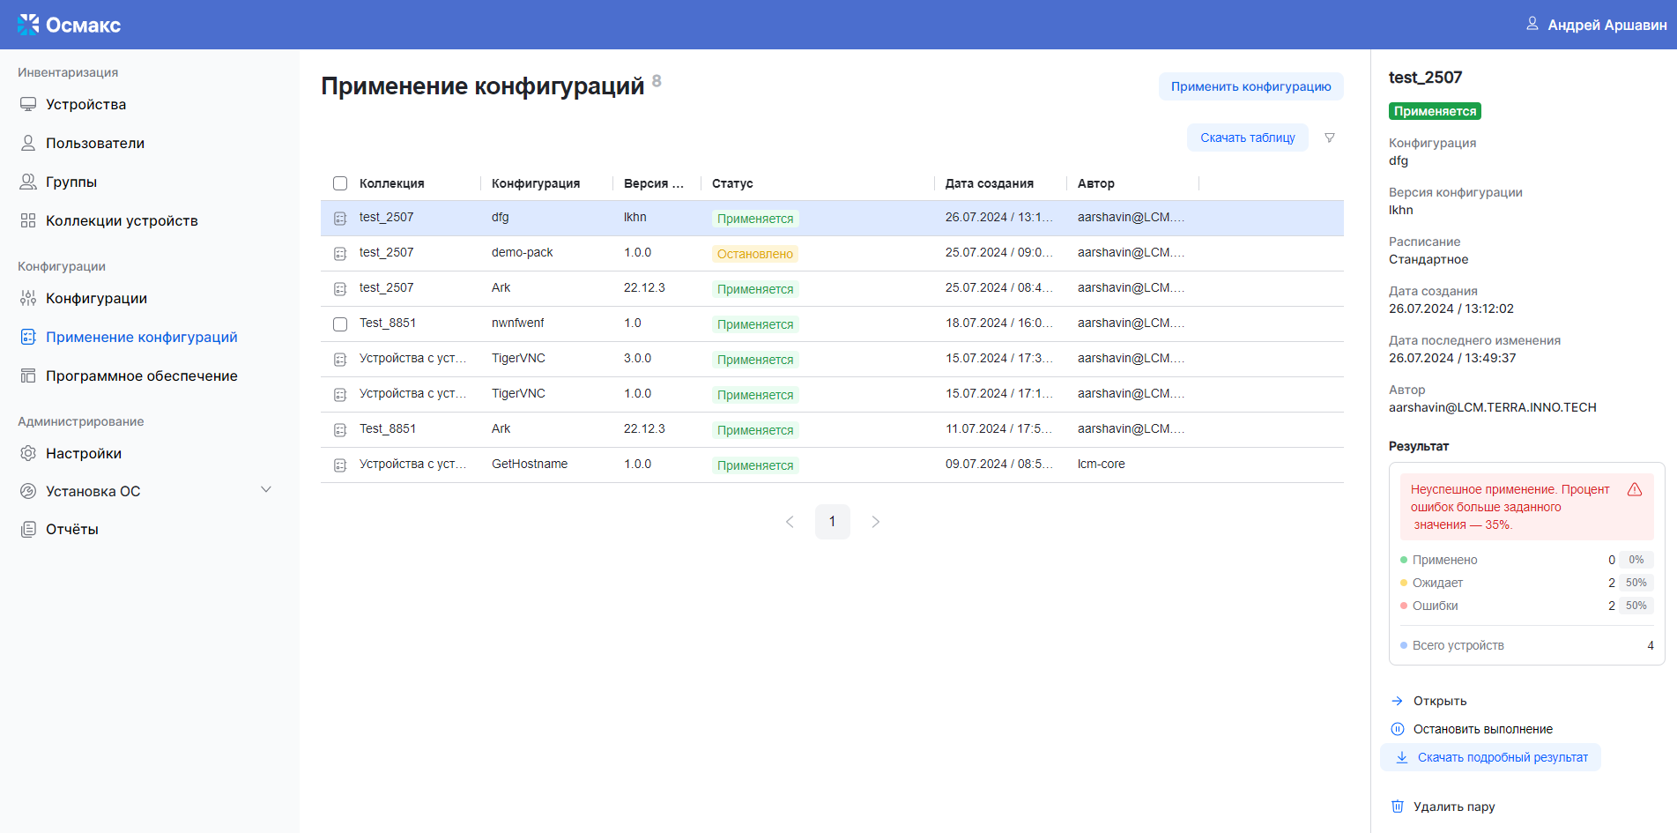Click the Osmax logo icon
This screenshot has height=833, width=1677.
(x=28, y=25)
